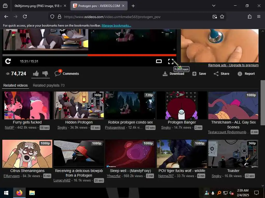Screen dimensions: 265x198
Task: Open the Extensions puzzle icon
Action: click(250, 16)
